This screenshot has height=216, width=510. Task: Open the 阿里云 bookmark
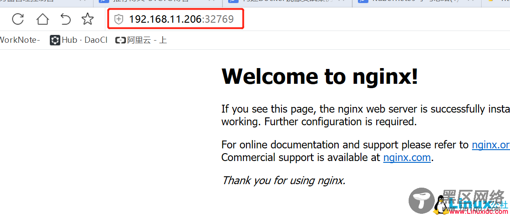tap(141, 40)
